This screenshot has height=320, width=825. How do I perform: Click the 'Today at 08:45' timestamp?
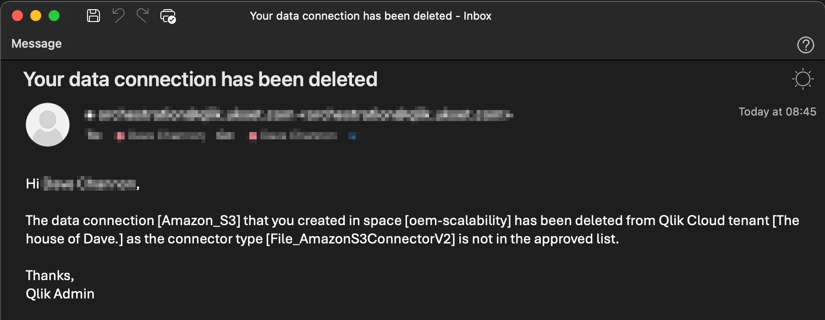click(777, 111)
